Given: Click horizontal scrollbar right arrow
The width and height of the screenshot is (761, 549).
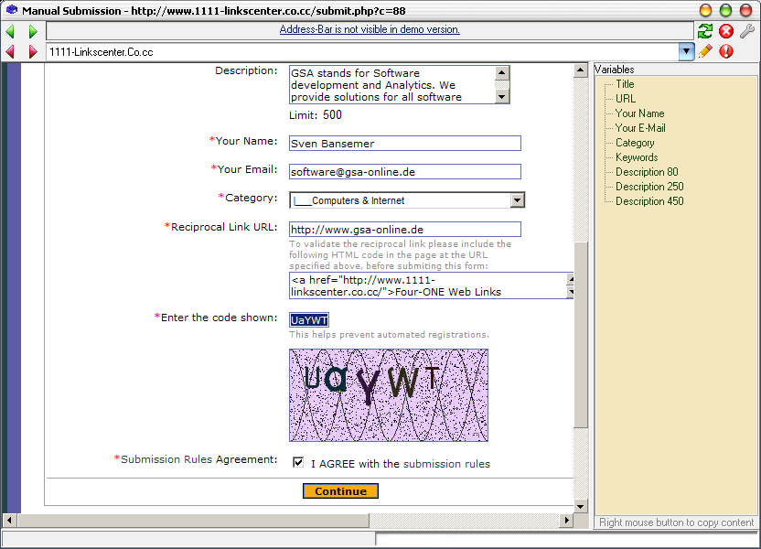Looking at the screenshot, I should click(566, 521).
